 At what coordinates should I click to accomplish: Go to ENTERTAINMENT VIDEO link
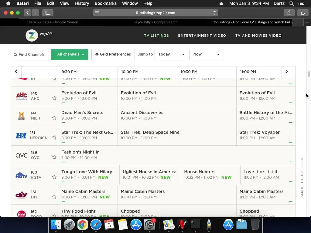click(x=202, y=35)
